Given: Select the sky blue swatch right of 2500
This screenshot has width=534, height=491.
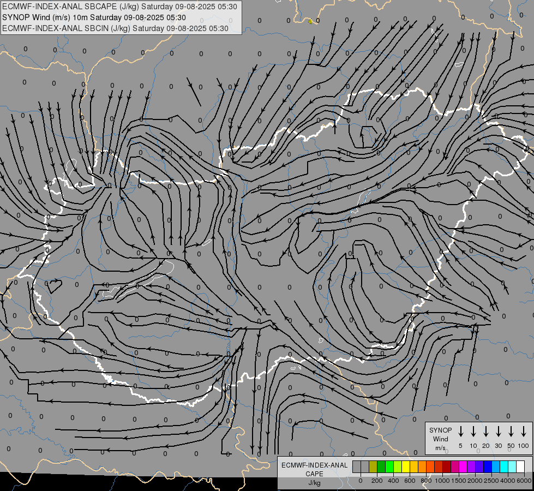Looking at the screenshot, I should tap(496, 466).
